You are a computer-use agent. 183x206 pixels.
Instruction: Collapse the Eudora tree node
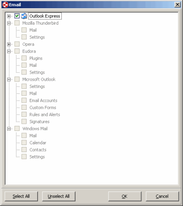pos(9,51)
